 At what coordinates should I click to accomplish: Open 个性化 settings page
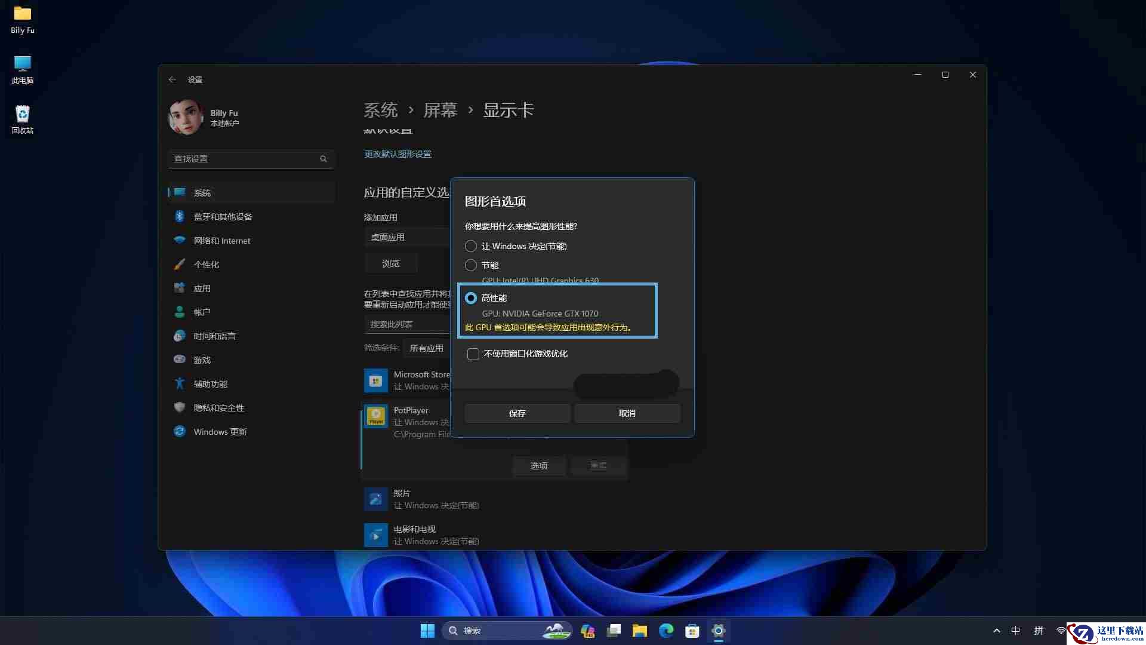251,265
